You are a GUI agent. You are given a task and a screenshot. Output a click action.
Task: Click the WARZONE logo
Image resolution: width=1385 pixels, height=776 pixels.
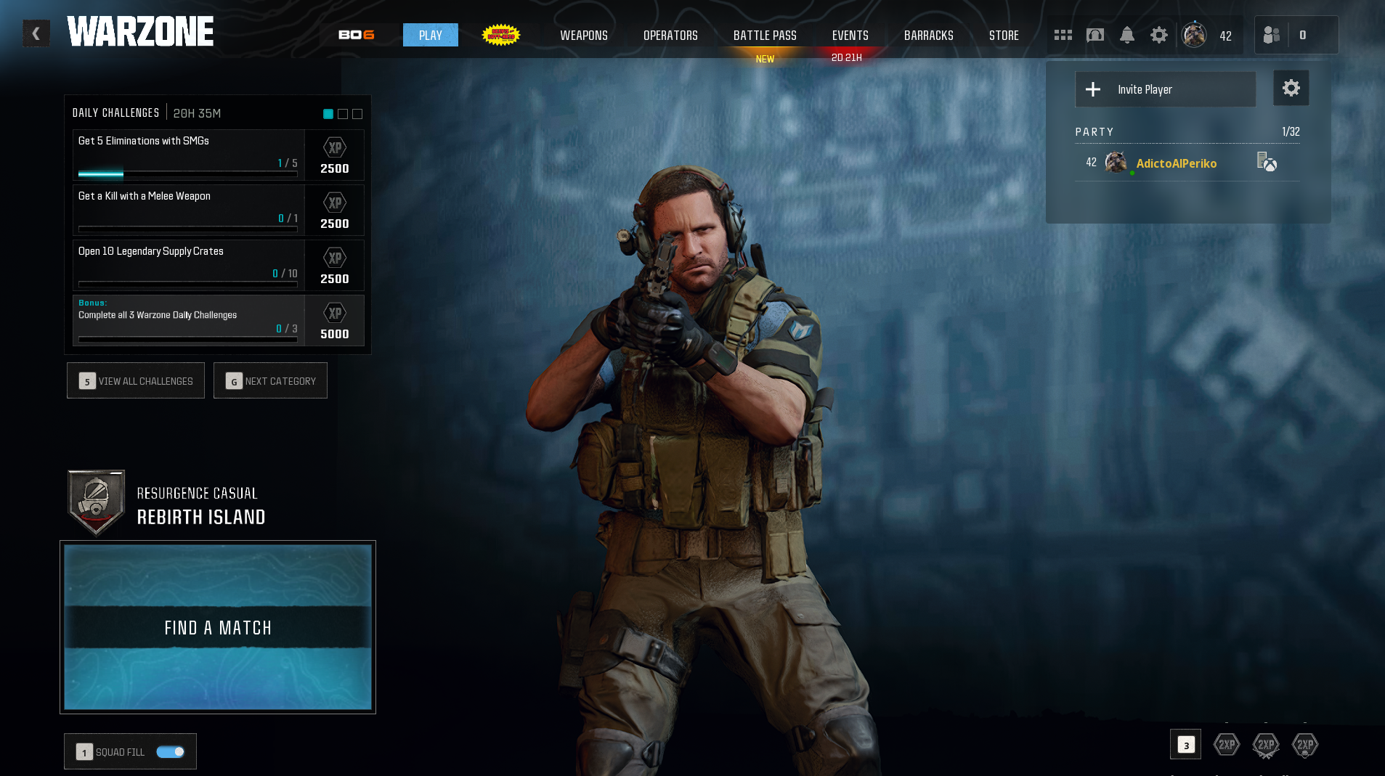tap(140, 32)
